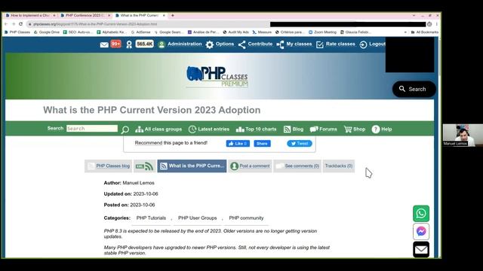Open the Zoom Meeting bookmark
This screenshot has height=271, width=483.
pos(322,32)
